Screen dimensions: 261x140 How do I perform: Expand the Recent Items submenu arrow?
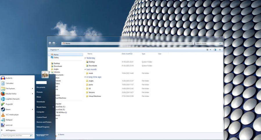point(53,107)
